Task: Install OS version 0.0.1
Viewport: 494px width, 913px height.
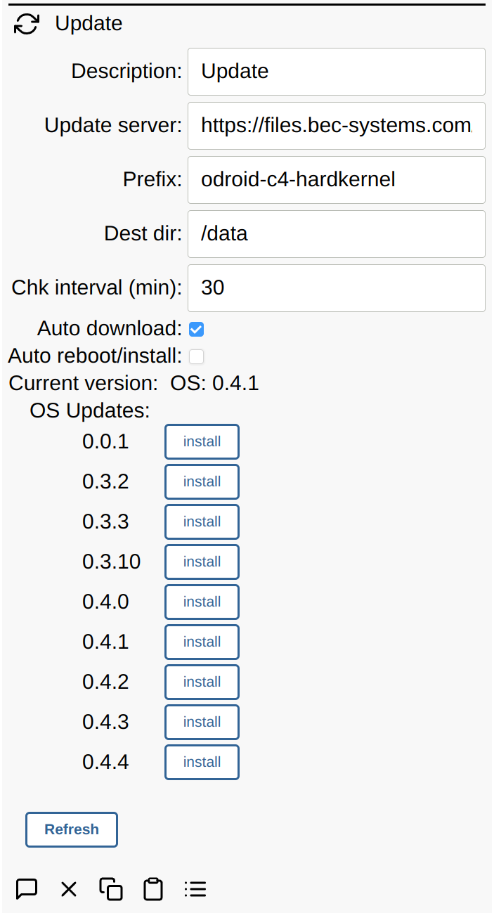Action: 202,441
